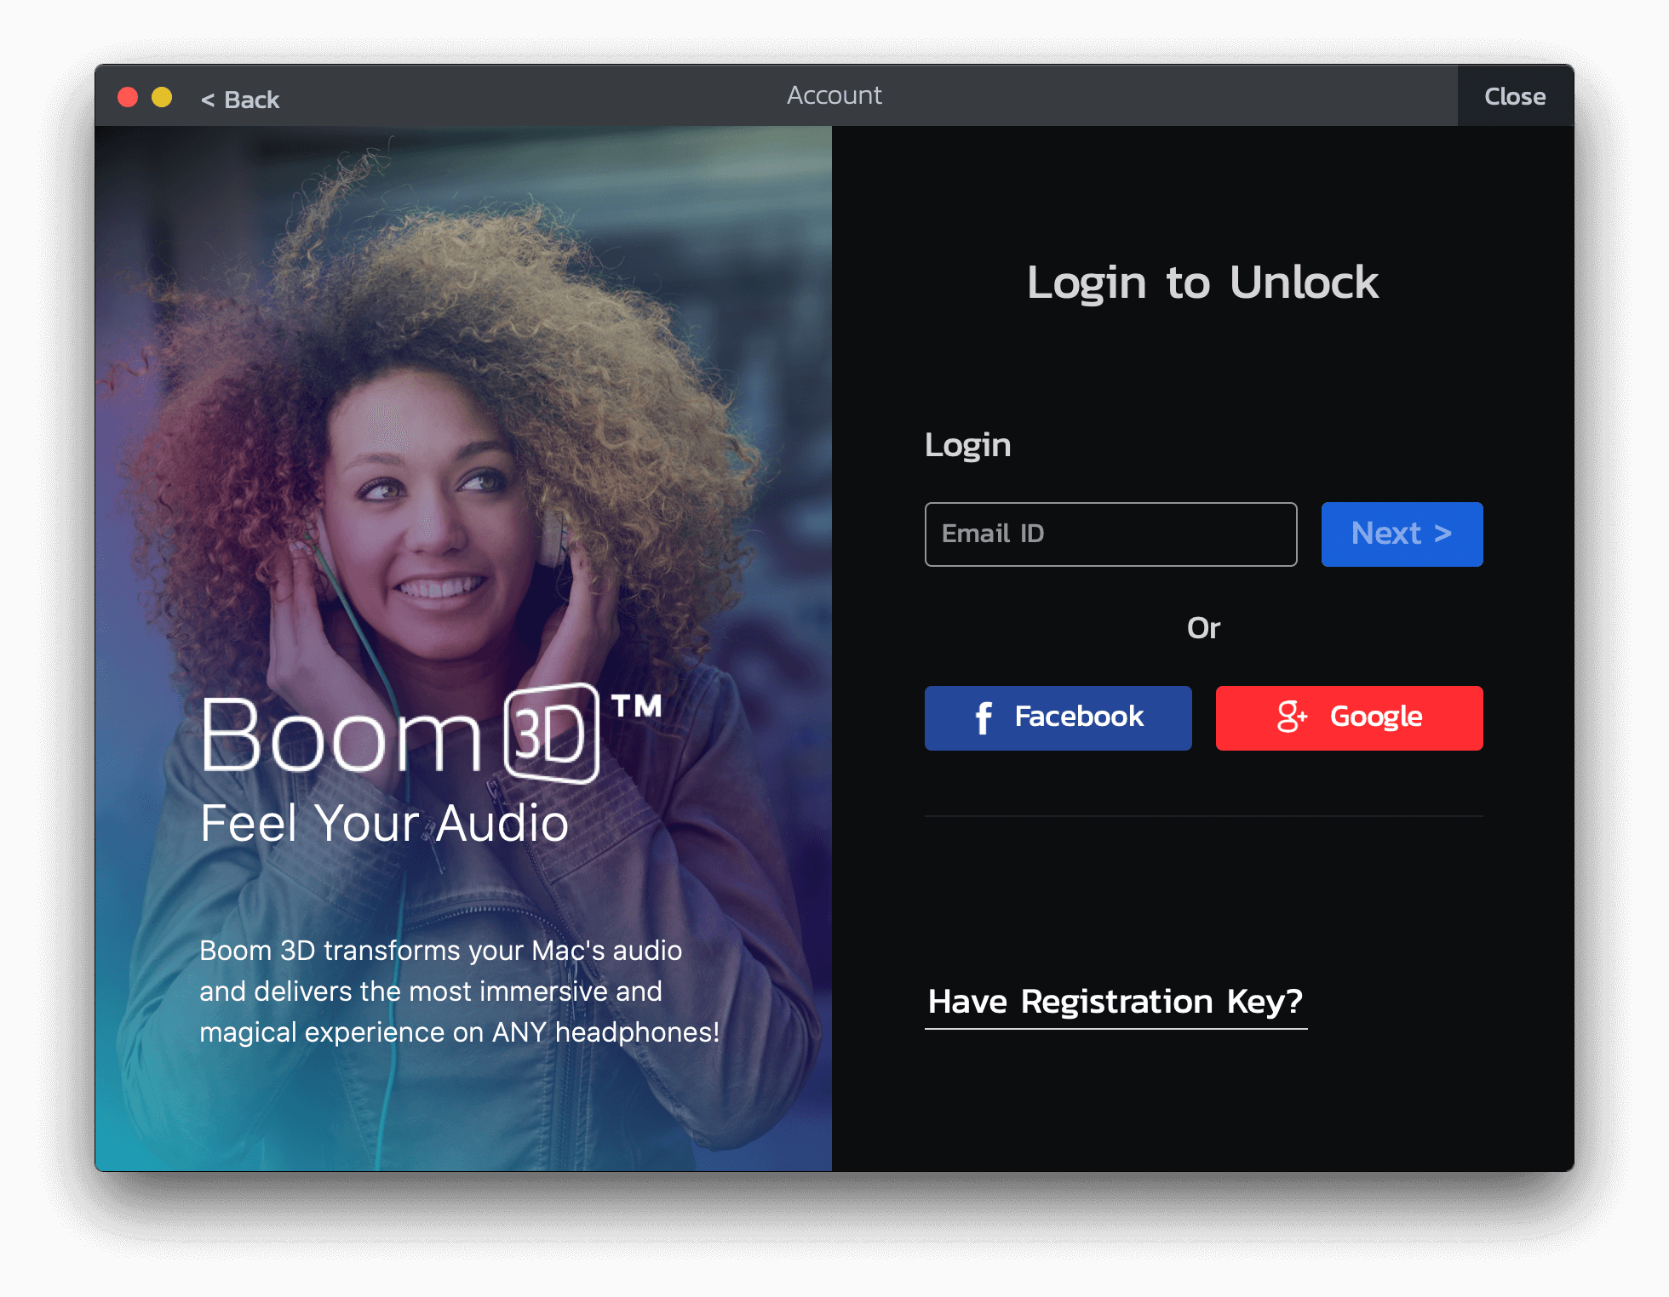The width and height of the screenshot is (1669, 1297).
Task: Click the Next button
Action: pos(1402,534)
